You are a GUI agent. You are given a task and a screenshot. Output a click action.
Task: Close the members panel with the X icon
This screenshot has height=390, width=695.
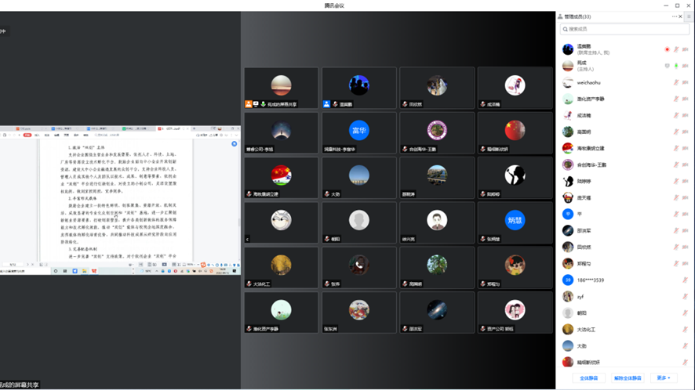pyautogui.click(x=681, y=16)
